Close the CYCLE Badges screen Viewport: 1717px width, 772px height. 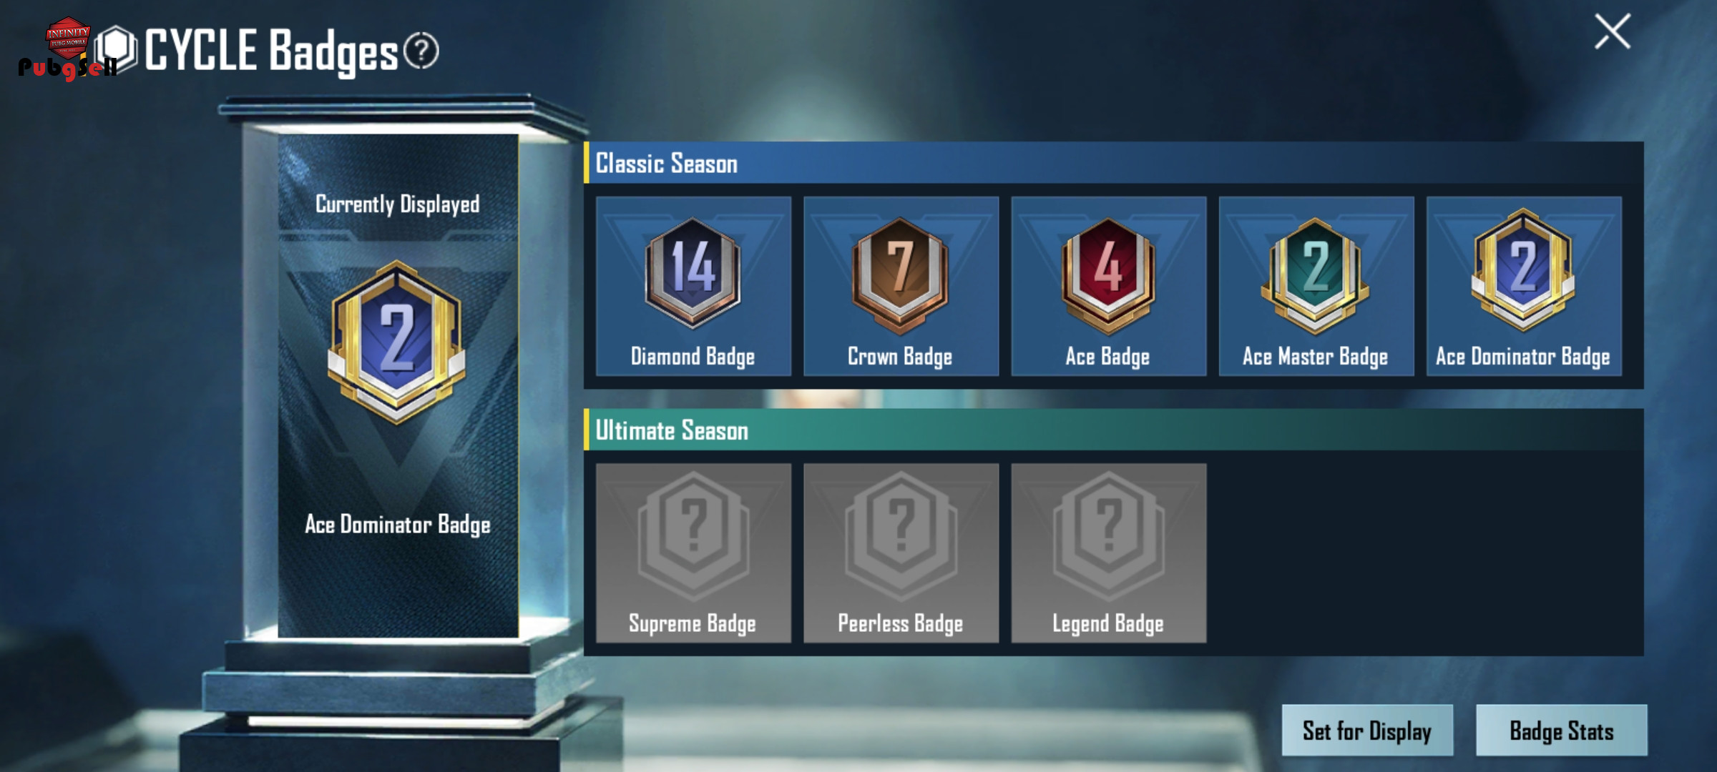pyautogui.click(x=1613, y=31)
